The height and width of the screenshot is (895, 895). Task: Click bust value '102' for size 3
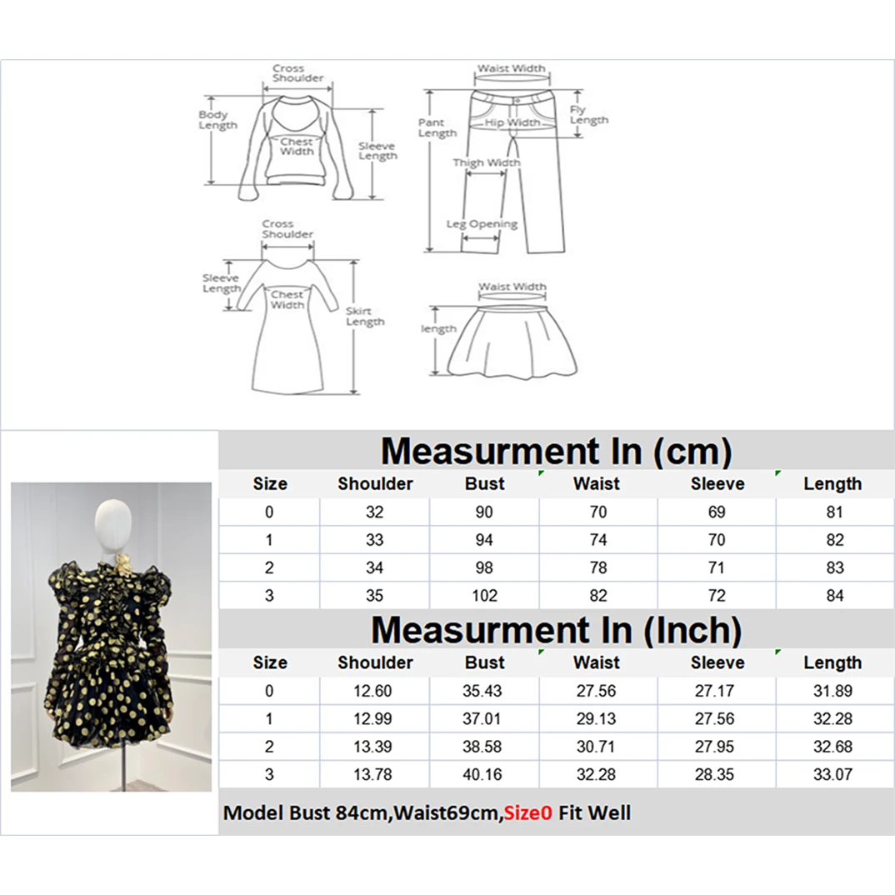click(484, 596)
